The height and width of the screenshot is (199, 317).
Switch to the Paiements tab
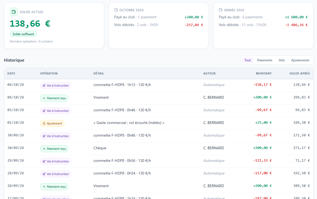(x=265, y=60)
